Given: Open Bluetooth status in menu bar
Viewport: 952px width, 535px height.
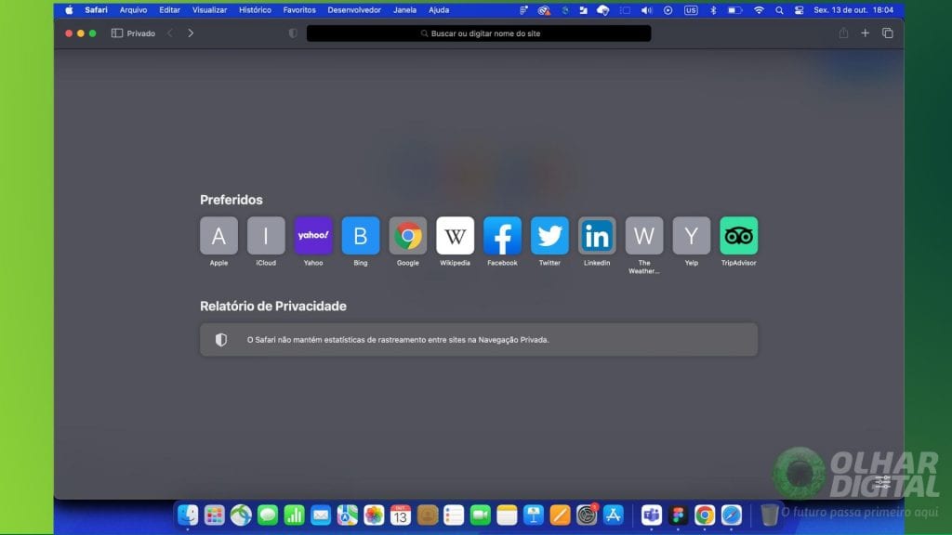Looking at the screenshot, I should click(x=713, y=9).
